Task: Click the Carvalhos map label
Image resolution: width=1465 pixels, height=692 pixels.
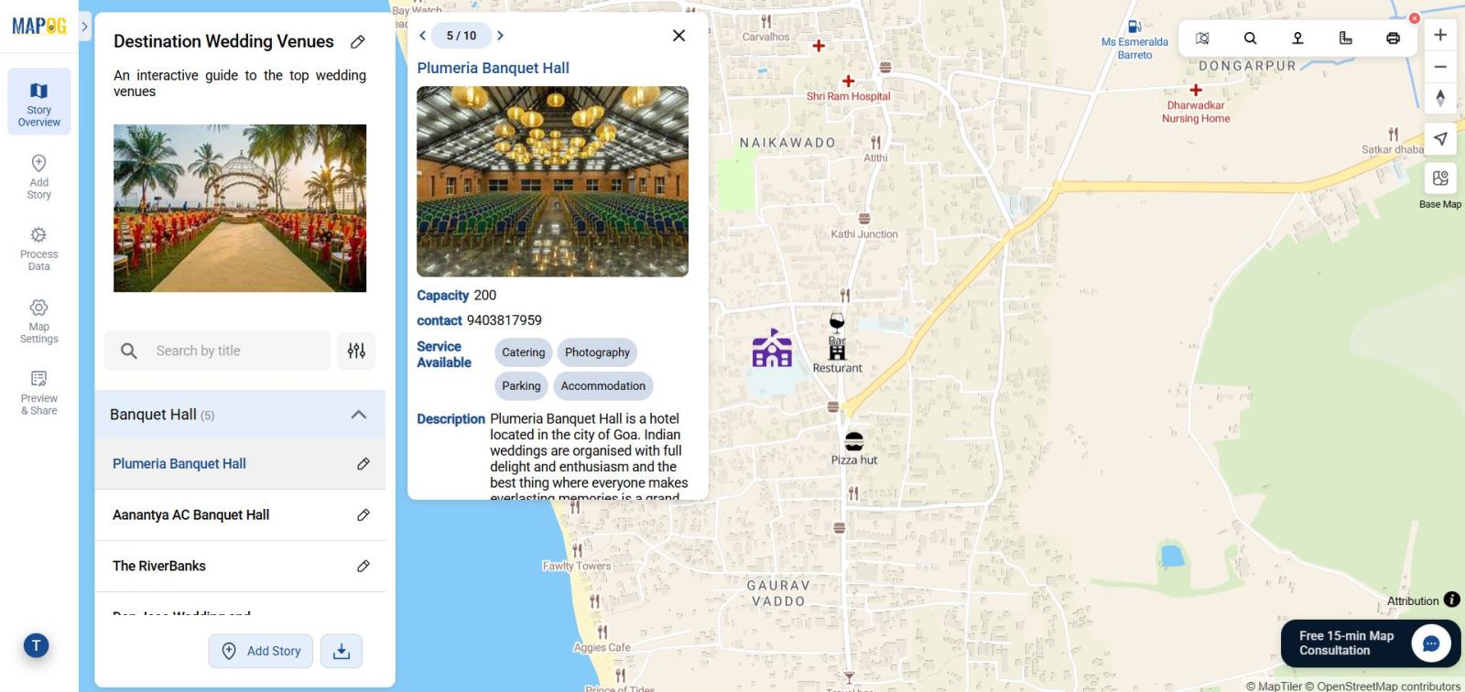Action: [765, 38]
